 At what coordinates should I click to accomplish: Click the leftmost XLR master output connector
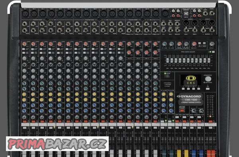pyautogui.click(x=186, y=23)
